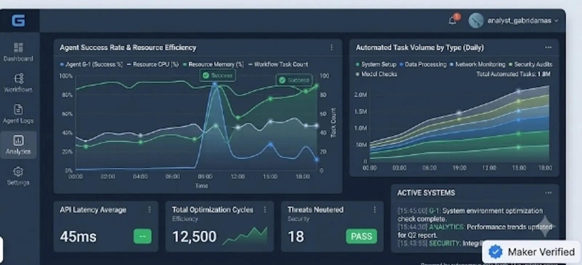Click the Agent Success Rate & Resource Efficiency title
582x265 pixels.
tap(128, 48)
